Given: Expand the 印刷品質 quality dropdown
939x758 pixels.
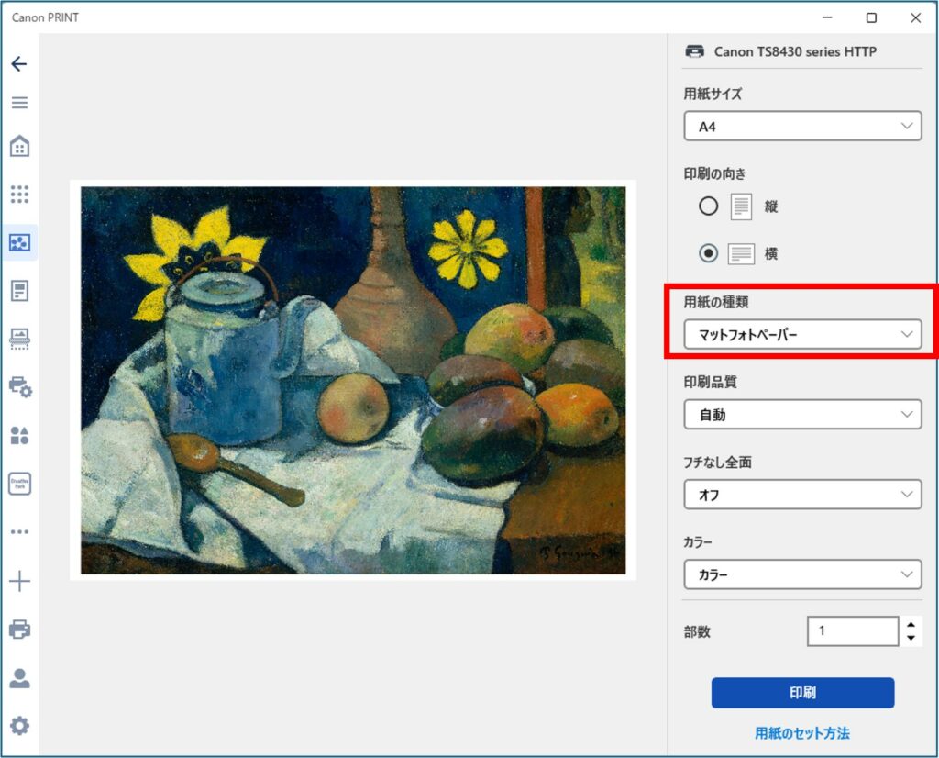Looking at the screenshot, I should point(802,415).
